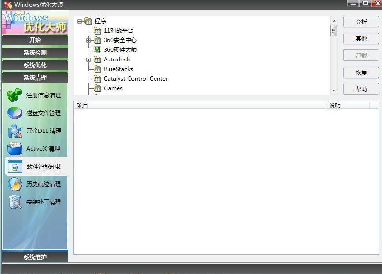The height and width of the screenshot is (274, 382).
Task: Click the 帮助 button
Action: 361,89
